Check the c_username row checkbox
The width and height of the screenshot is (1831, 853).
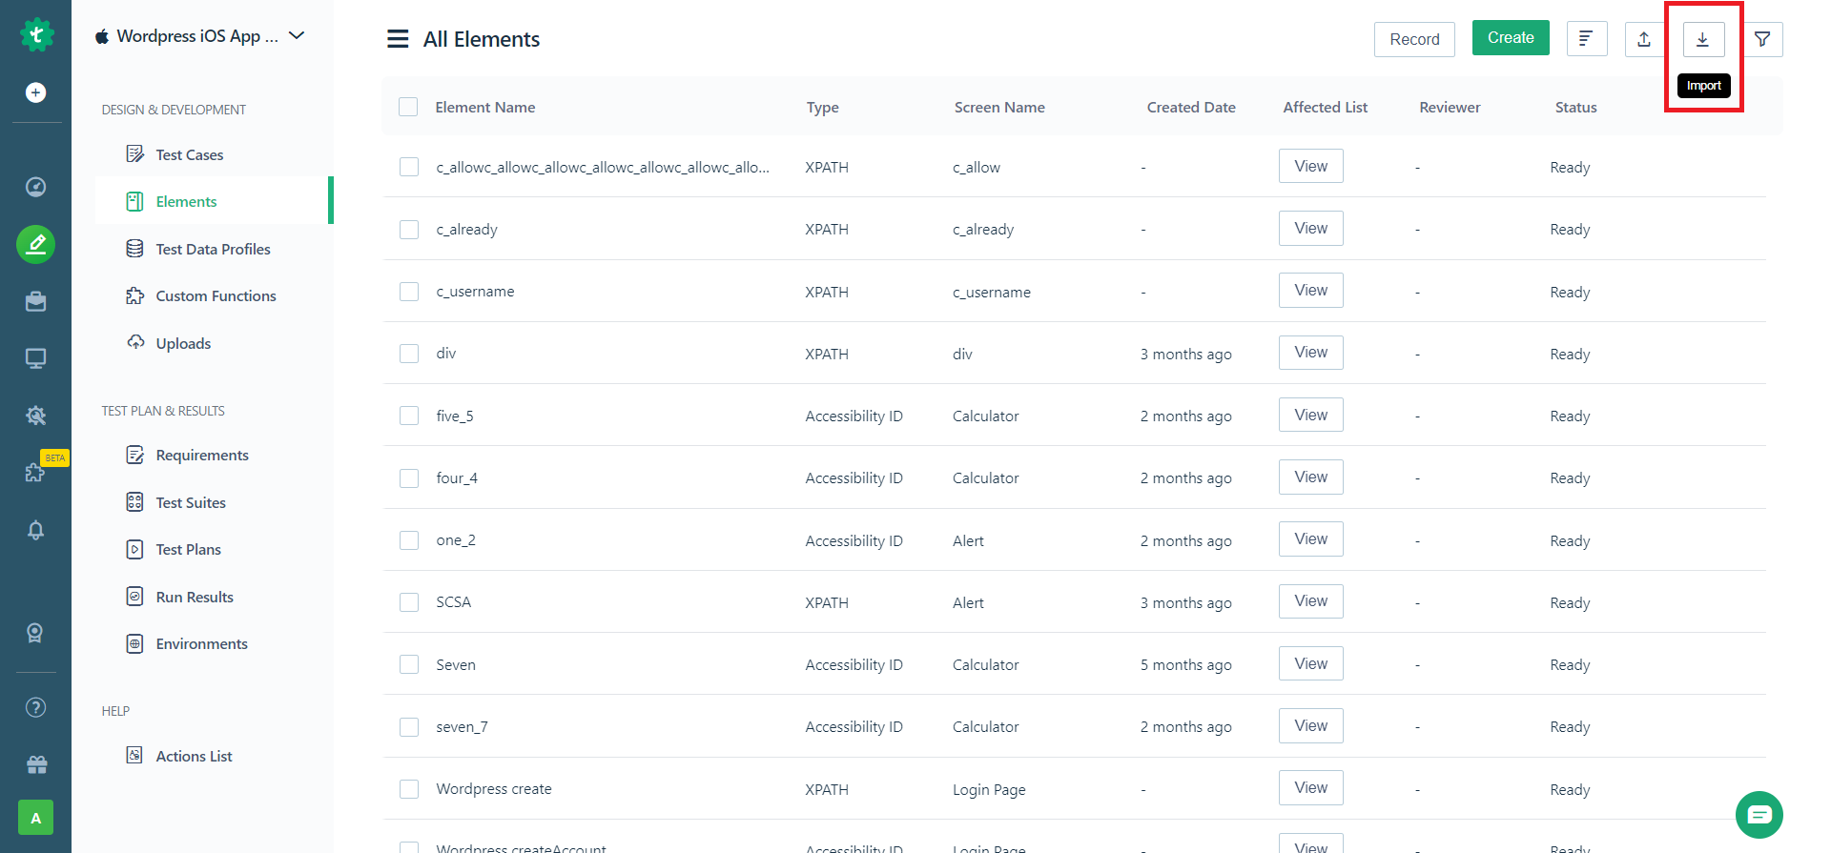point(409,292)
